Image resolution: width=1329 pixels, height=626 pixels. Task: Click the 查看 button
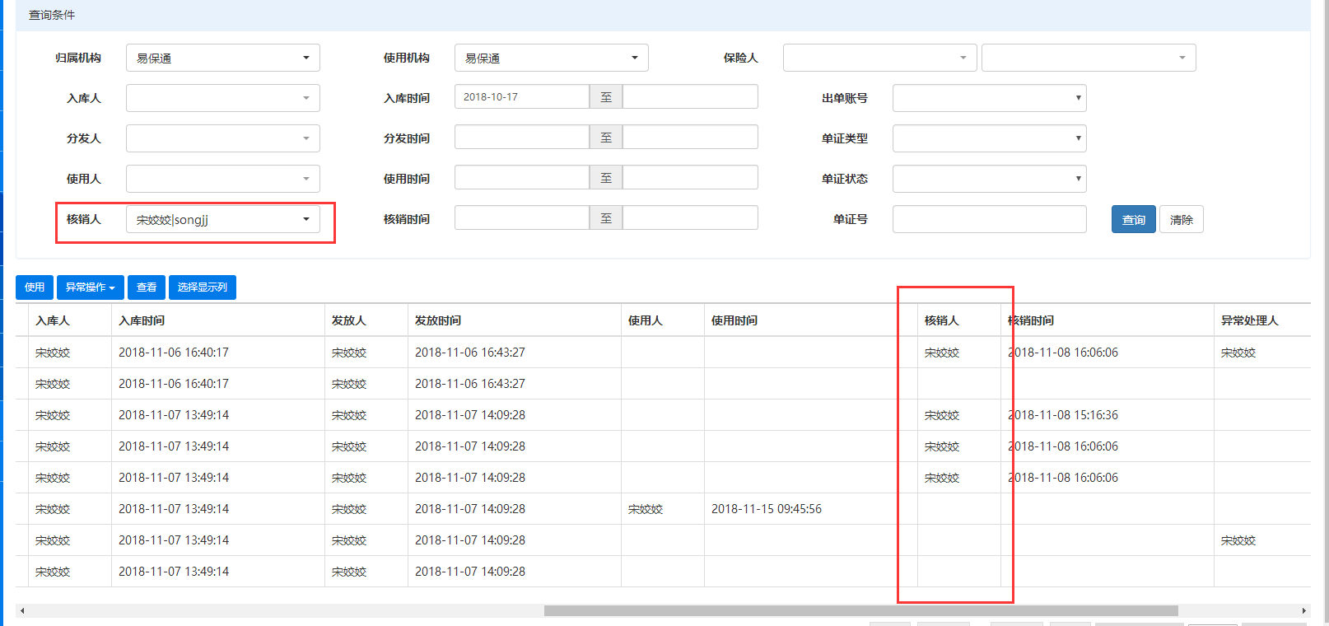coord(147,287)
